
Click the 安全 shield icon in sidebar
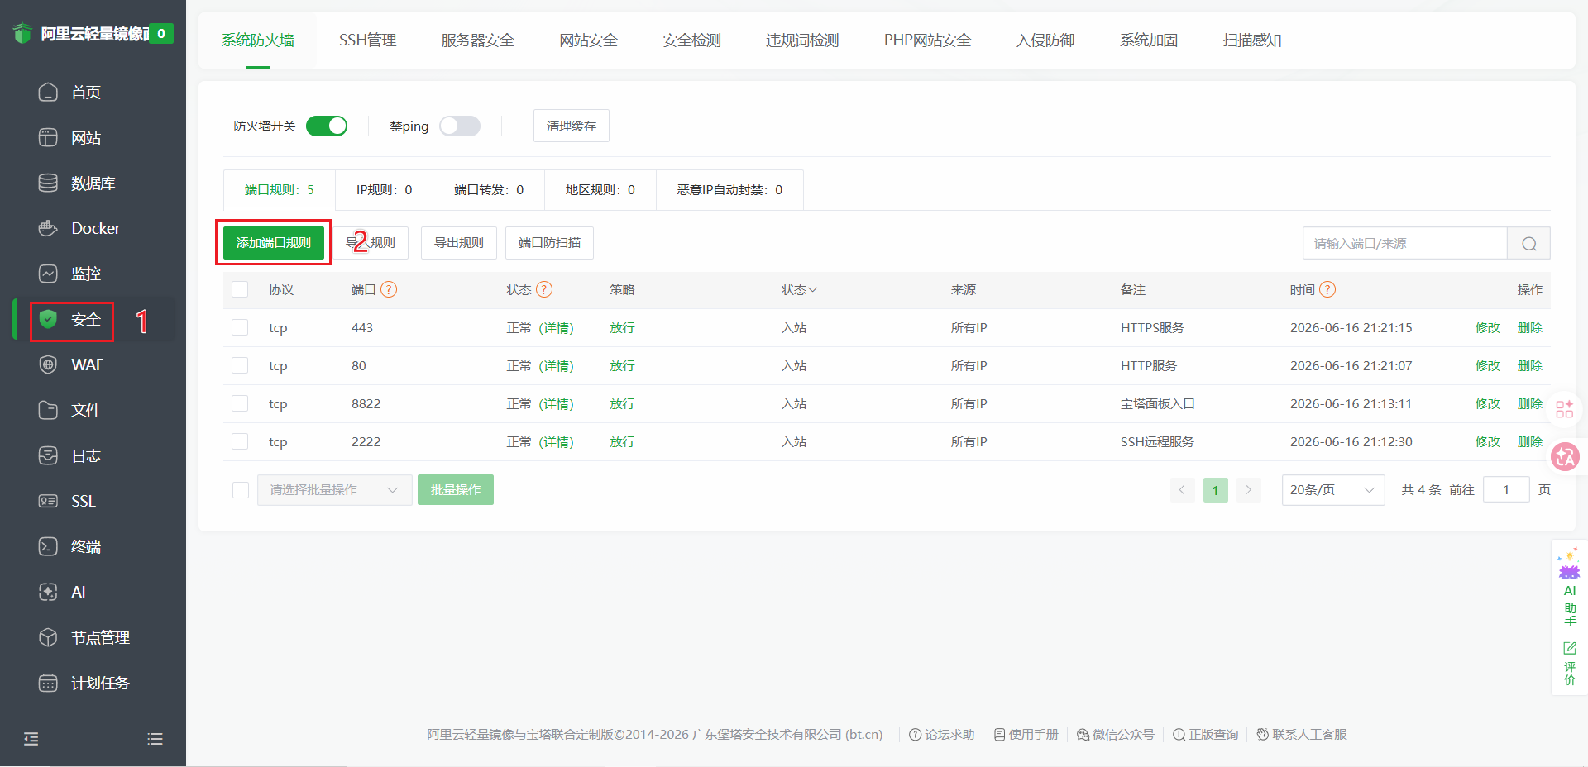pyautogui.click(x=48, y=319)
